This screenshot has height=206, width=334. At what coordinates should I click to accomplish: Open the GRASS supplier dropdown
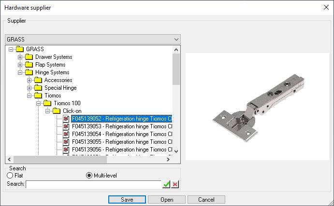pyautogui.click(x=176, y=39)
